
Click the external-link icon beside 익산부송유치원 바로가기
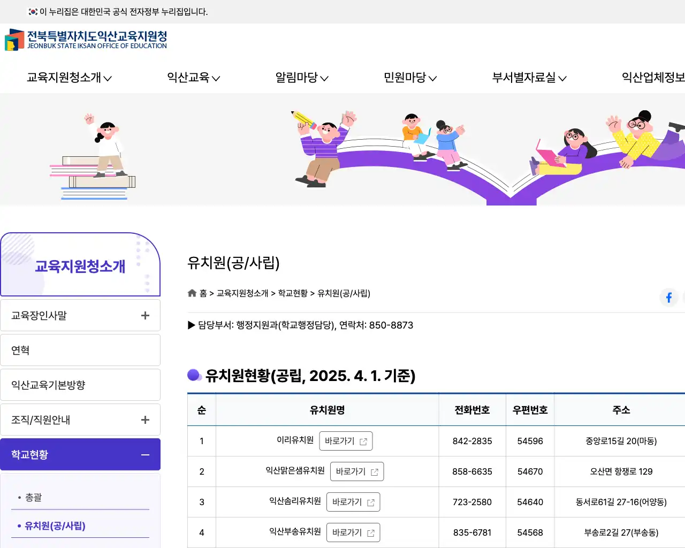[370, 532]
